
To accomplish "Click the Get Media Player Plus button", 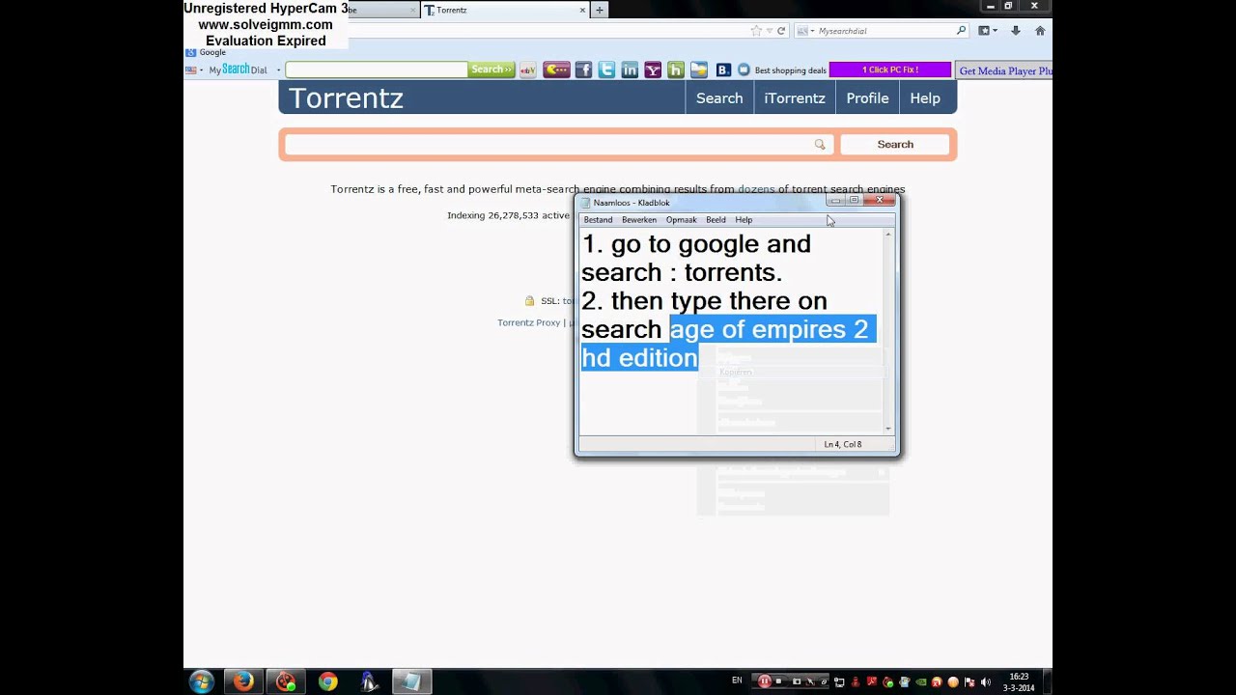I will click(1004, 70).
